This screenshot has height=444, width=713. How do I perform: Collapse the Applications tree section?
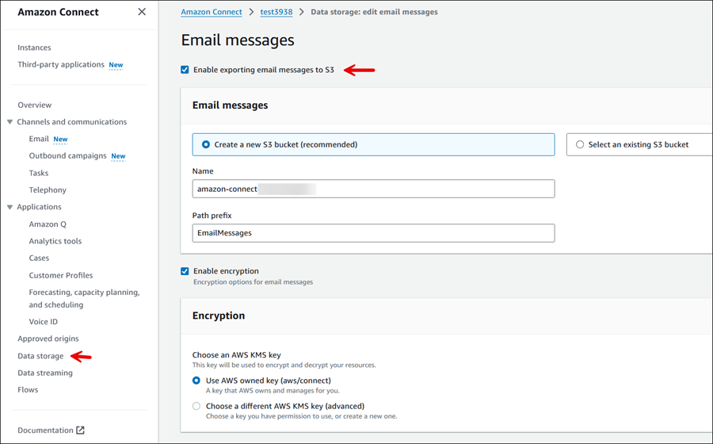click(10, 208)
